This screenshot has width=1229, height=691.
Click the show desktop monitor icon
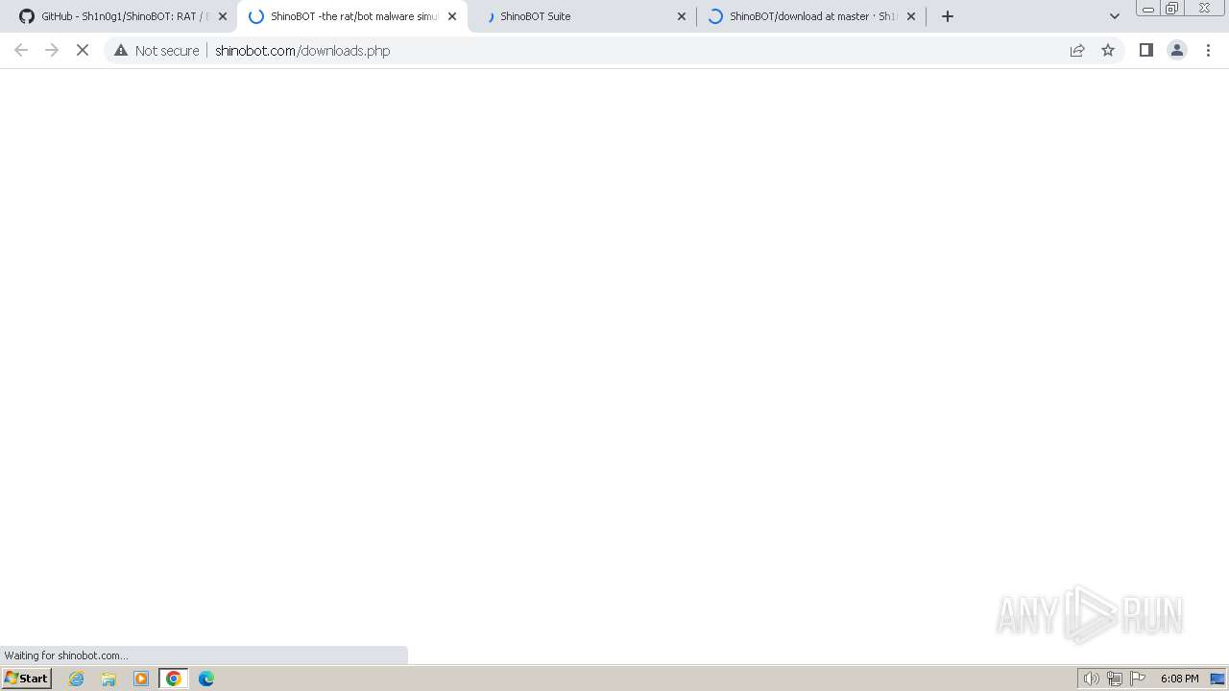click(1217, 679)
